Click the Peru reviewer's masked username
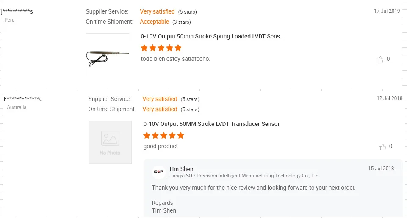The image size is (407, 218). [x=17, y=11]
